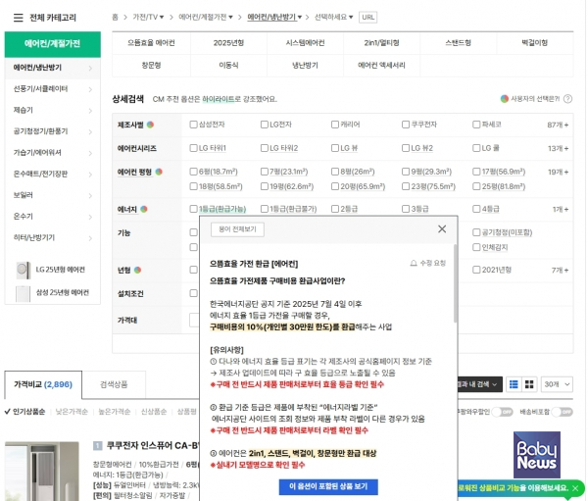Check the LG전자 manufacturer checkbox
Viewport: 588px width, 501px height.
[265, 125]
